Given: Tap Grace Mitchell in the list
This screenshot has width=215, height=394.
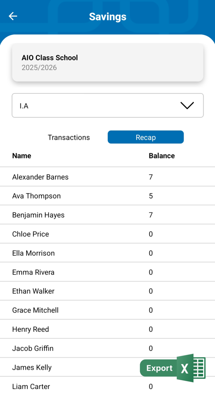Looking at the screenshot, I should point(107,310).
